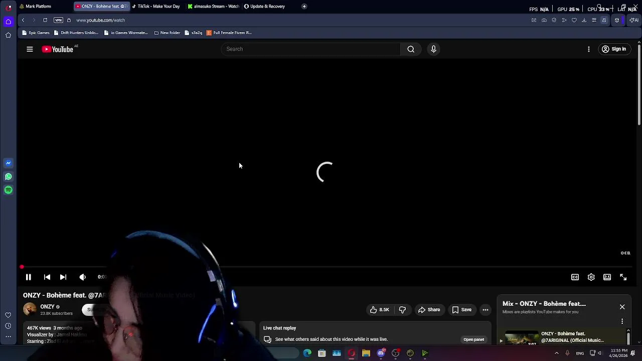Open YouTube settings three-dot menu near Sign in
Viewport: 642px width, 361px height.
589,49
